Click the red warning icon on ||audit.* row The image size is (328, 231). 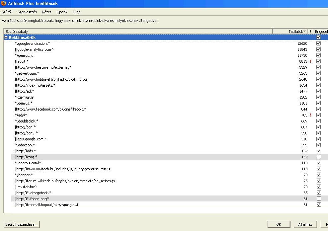[311, 61]
